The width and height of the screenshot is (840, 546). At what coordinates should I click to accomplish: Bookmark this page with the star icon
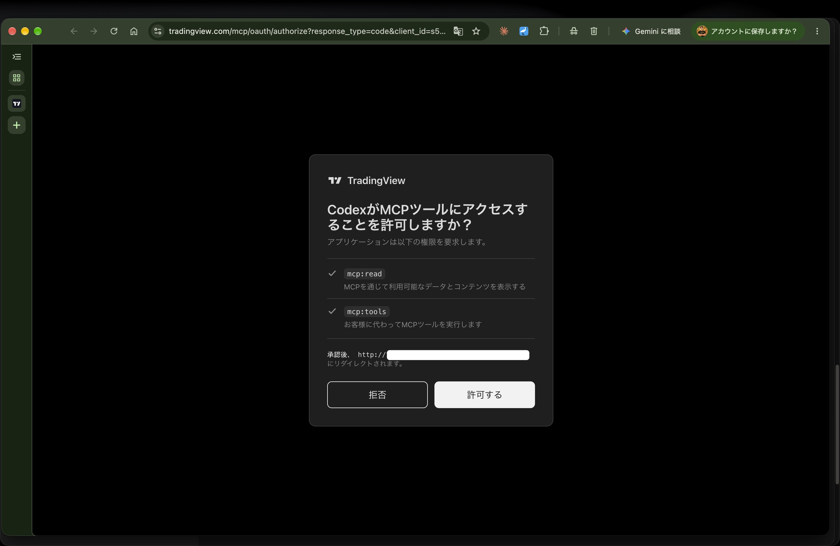[476, 31]
